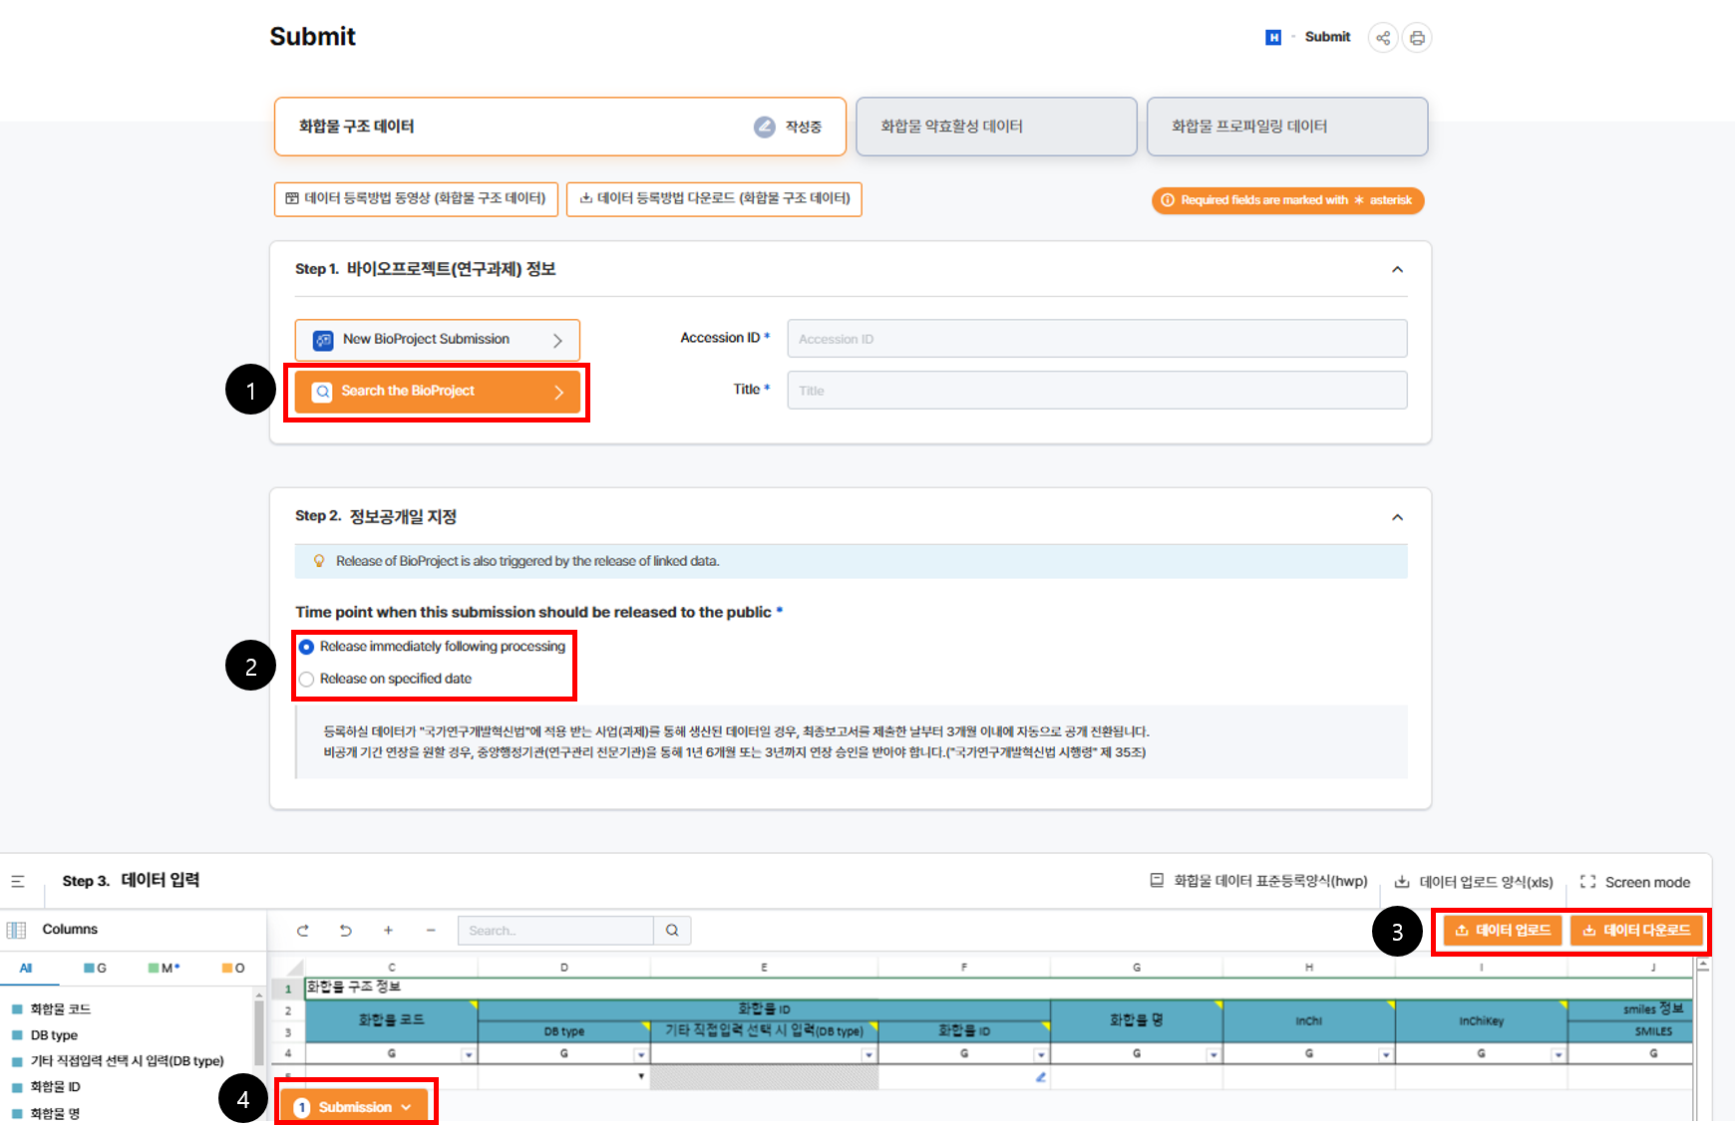Click the undo arrow icon in the spreadsheet toolbar
Screen dimensions: 1735x1127
[x=346, y=931]
